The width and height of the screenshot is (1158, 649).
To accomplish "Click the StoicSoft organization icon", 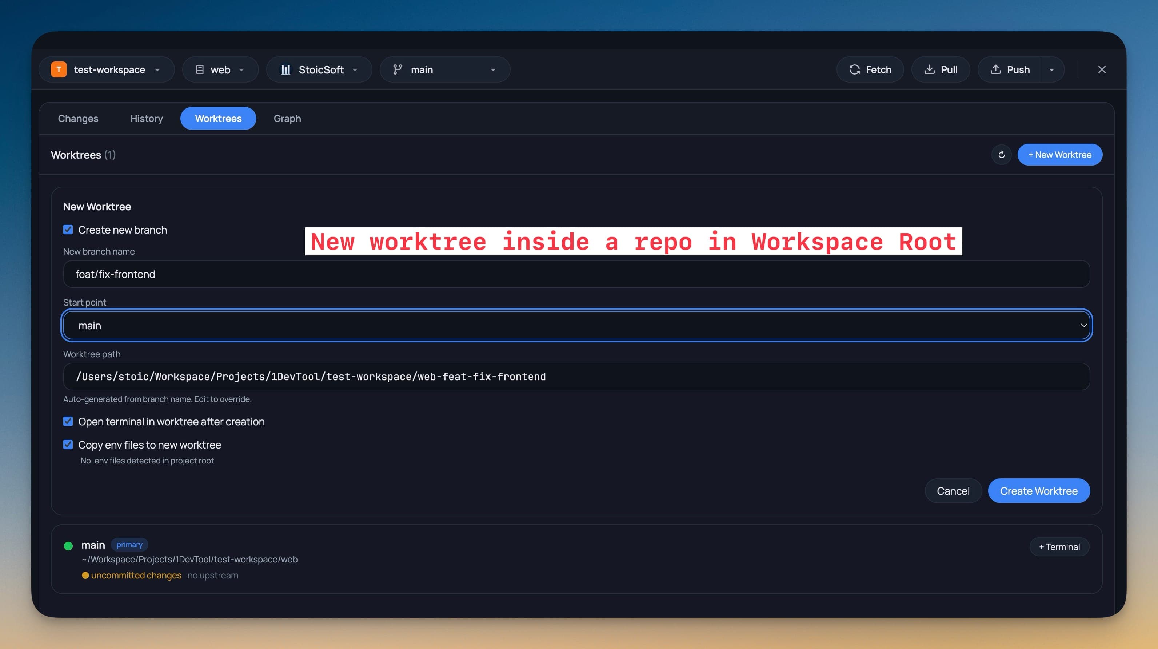I will (285, 70).
